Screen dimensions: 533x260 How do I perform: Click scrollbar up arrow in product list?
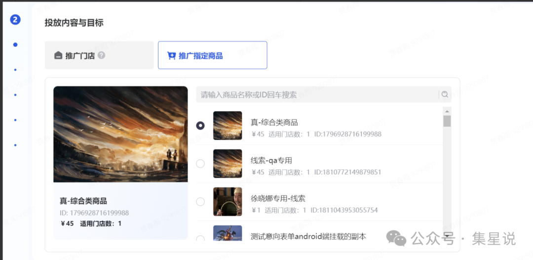(447, 111)
